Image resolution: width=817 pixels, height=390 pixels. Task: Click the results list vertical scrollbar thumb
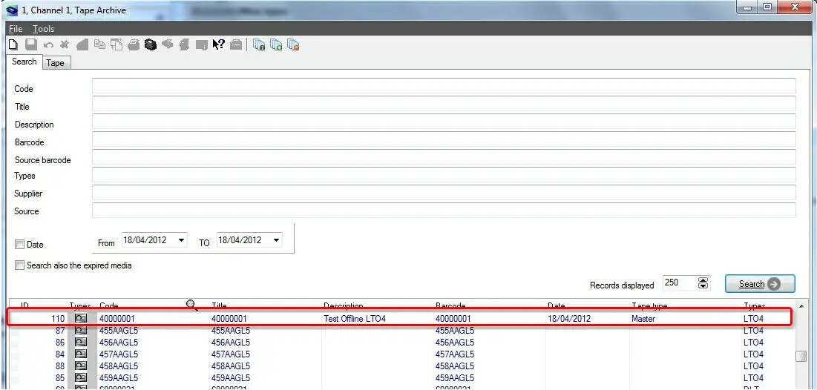pos(801,357)
